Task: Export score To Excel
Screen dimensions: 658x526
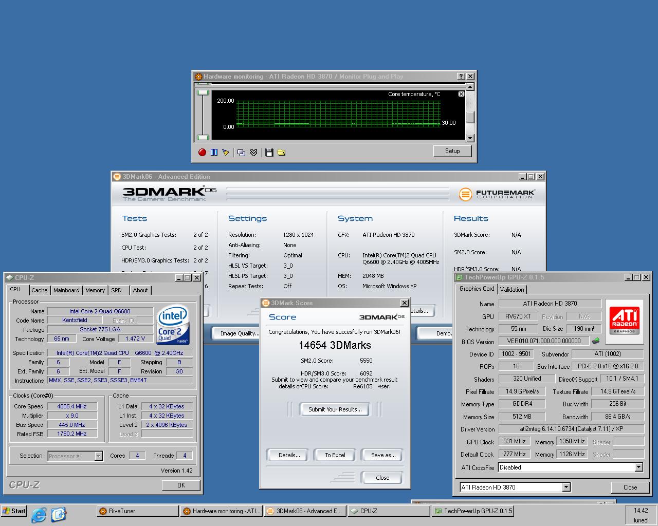Action: click(335, 455)
